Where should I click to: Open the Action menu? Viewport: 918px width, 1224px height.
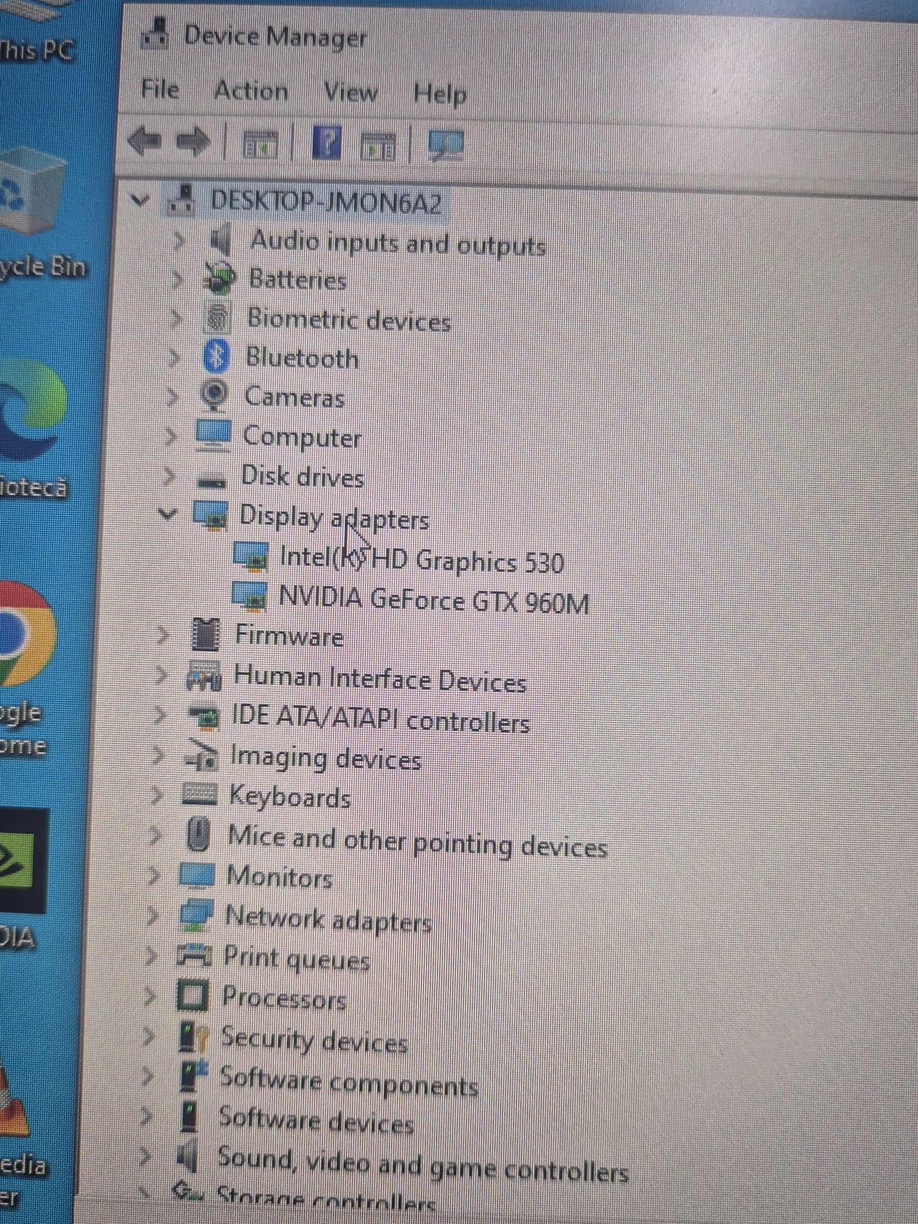point(251,91)
